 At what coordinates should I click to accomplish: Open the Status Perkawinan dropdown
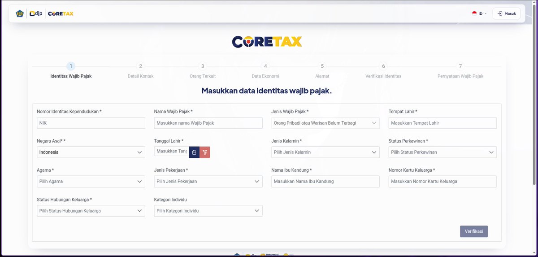click(443, 152)
